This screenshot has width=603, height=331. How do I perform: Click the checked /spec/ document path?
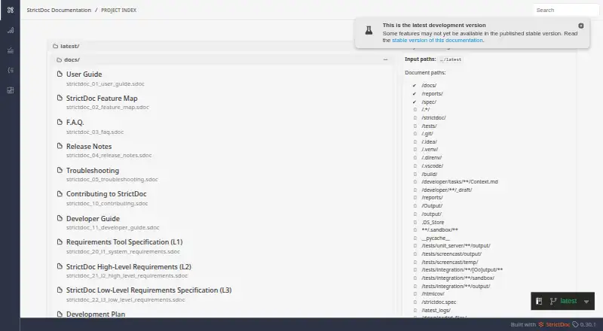[429, 102]
